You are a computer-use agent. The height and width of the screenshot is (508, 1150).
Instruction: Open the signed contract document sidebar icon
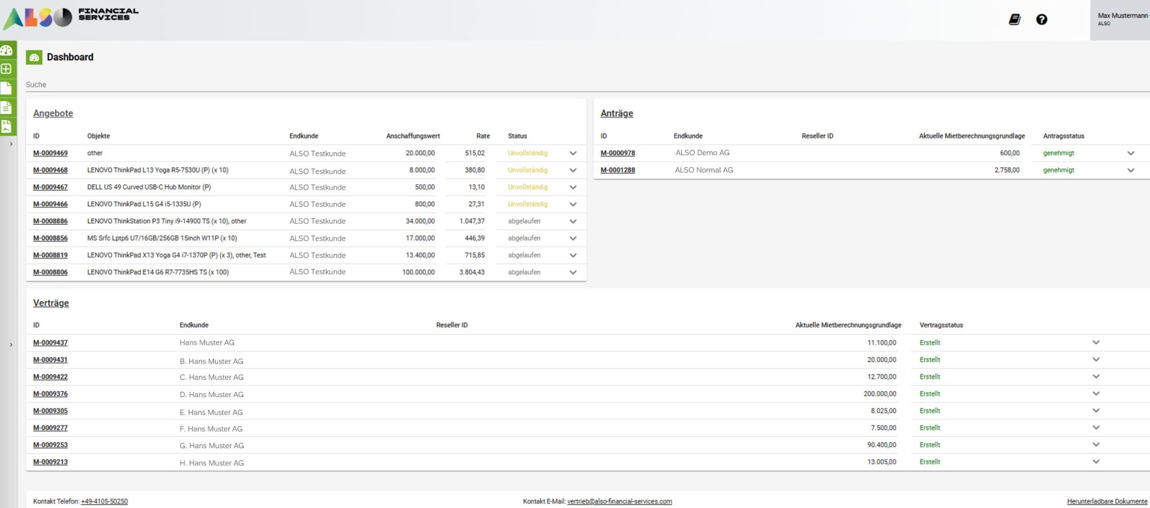tap(7, 126)
